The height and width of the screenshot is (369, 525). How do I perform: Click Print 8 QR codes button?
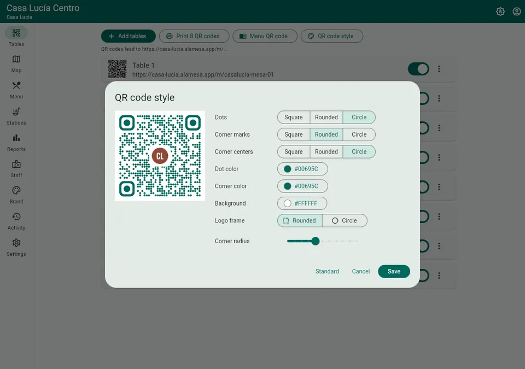(x=194, y=36)
